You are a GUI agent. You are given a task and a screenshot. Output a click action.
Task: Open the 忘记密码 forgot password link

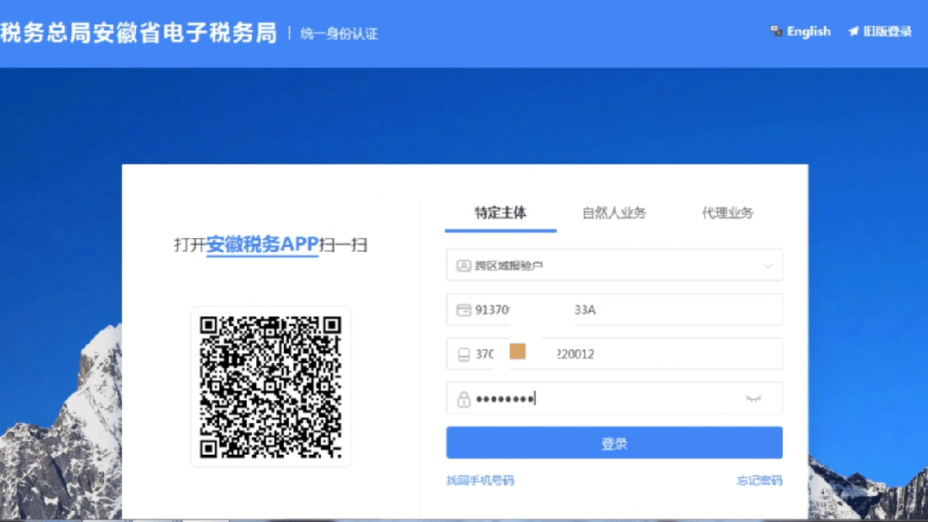[x=759, y=481]
